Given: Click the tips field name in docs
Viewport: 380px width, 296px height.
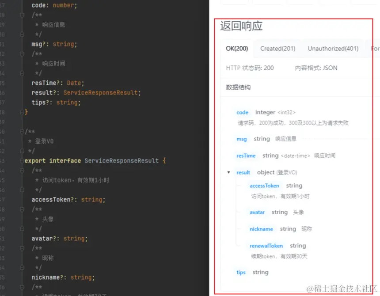Looking at the screenshot, I should pos(241,273).
